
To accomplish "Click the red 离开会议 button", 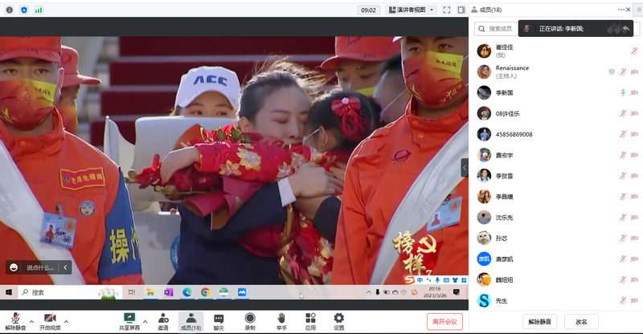I will click(444, 321).
